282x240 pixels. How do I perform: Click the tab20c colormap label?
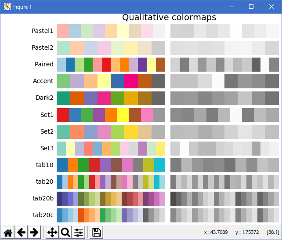tap(43, 215)
